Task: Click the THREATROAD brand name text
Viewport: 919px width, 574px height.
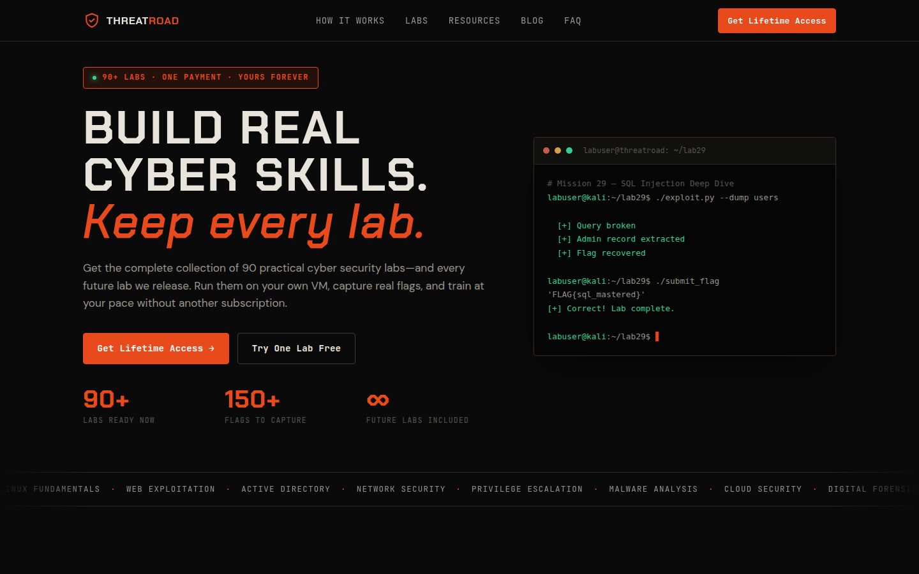Action: (142, 21)
